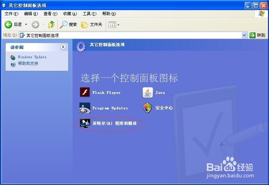The height and width of the screenshot is (185, 269).
Task: Open the views dropdown arrow
Action: pyautogui.click(x=118, y=25)
